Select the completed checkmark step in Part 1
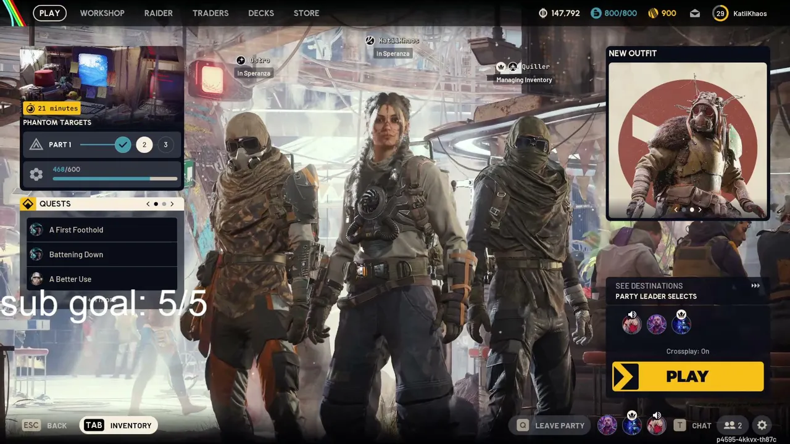The height and width of the screenshot is (444, 790). click(123, 145)
